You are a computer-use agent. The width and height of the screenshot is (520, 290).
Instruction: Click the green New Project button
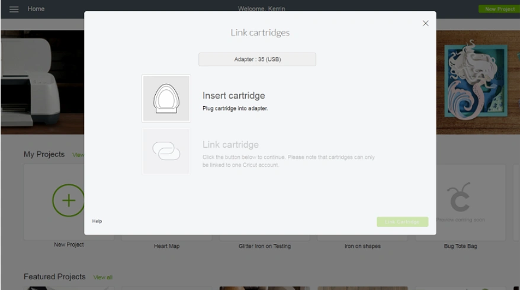click(499, 9)
